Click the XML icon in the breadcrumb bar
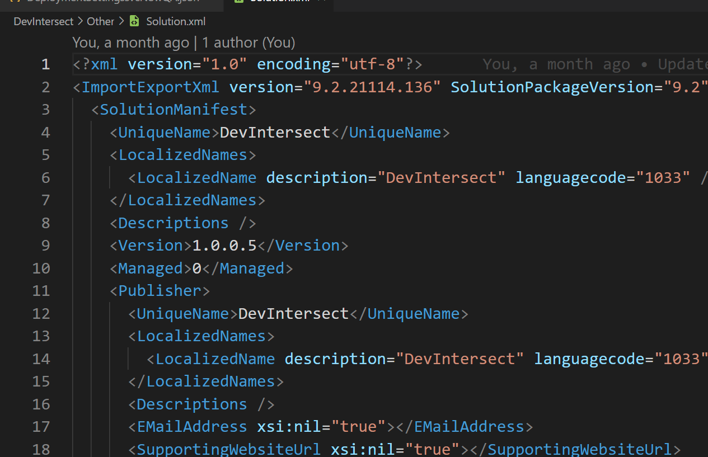708x457 pixels. (134, 21)
